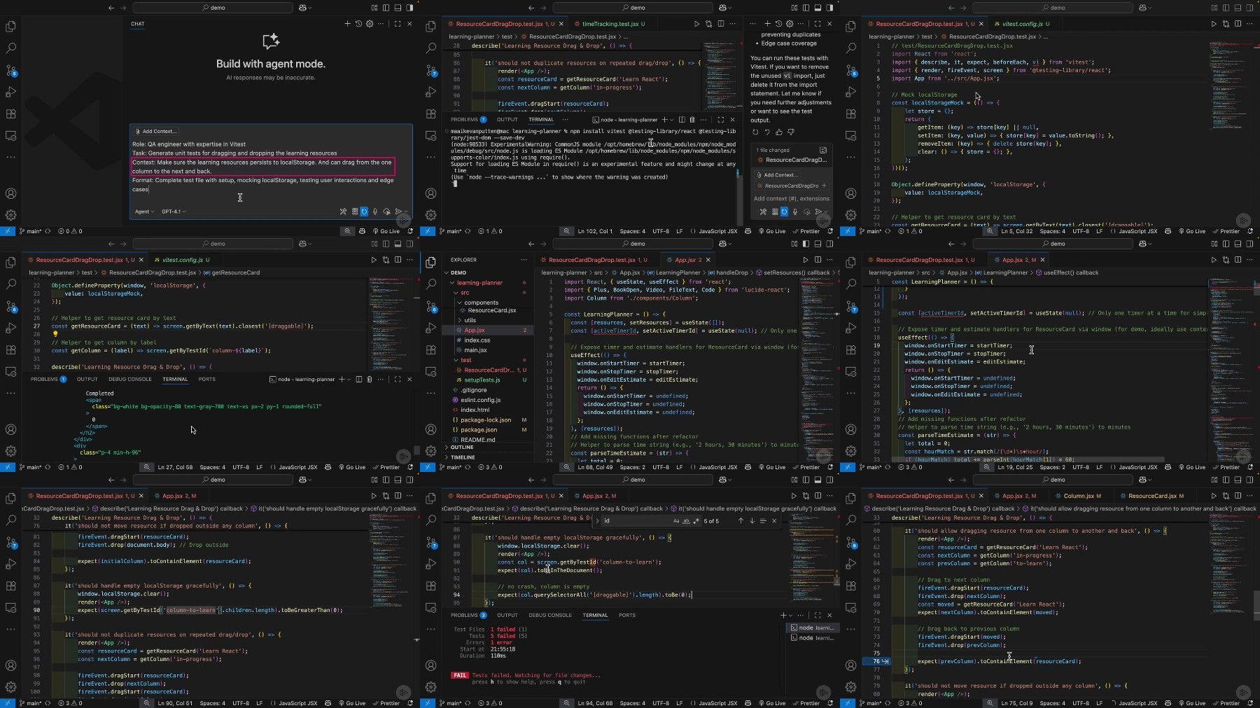The width and height of the screenshot is (1260, 708).
Task: Open Explorer panel more actions ellipsis
Action: 523,260
